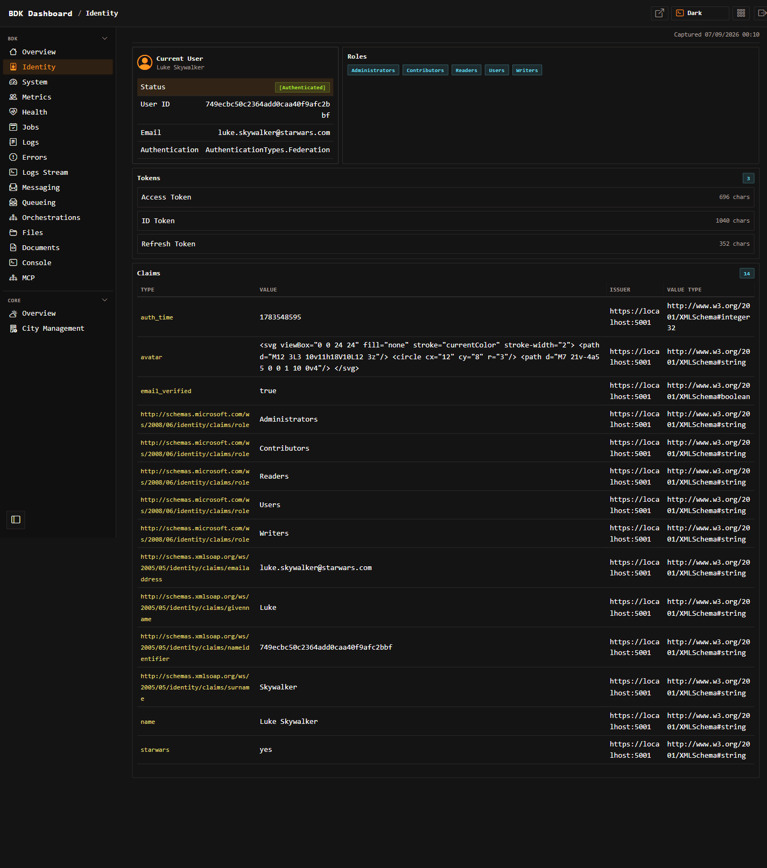Screen dimensions: 767x868
Task: Expand the Access Token row
Action: (x=446, y=197)
